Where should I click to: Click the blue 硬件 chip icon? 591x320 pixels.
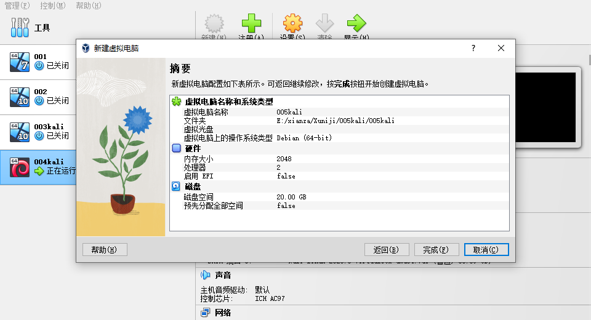click(176, 148)
